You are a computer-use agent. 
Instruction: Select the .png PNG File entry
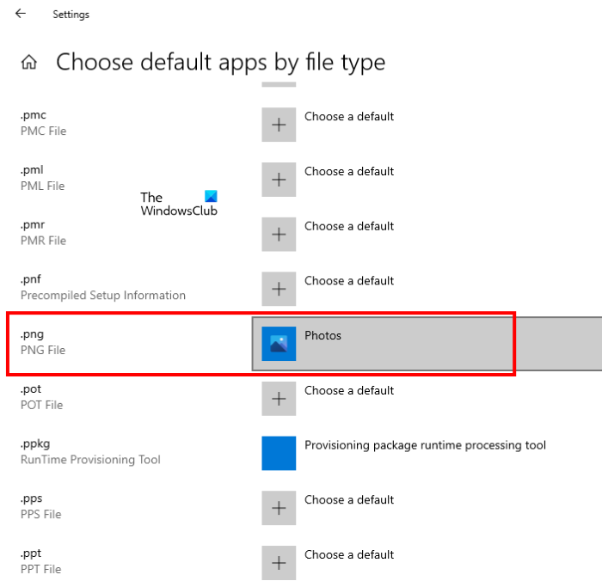[x=43, y=343]
